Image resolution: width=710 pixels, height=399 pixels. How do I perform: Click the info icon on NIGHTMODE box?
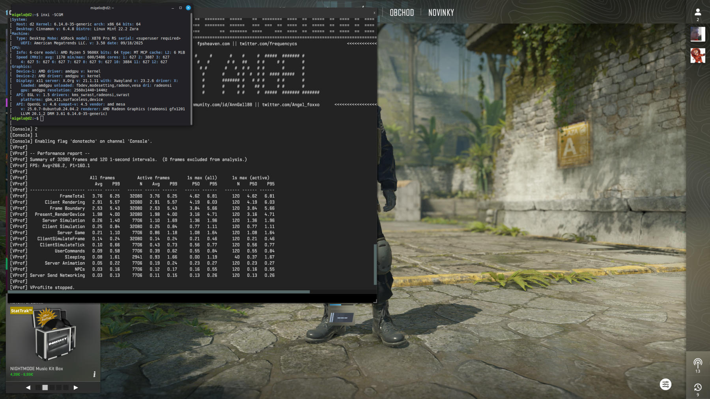pyautogui.click(x=94, y=374)
